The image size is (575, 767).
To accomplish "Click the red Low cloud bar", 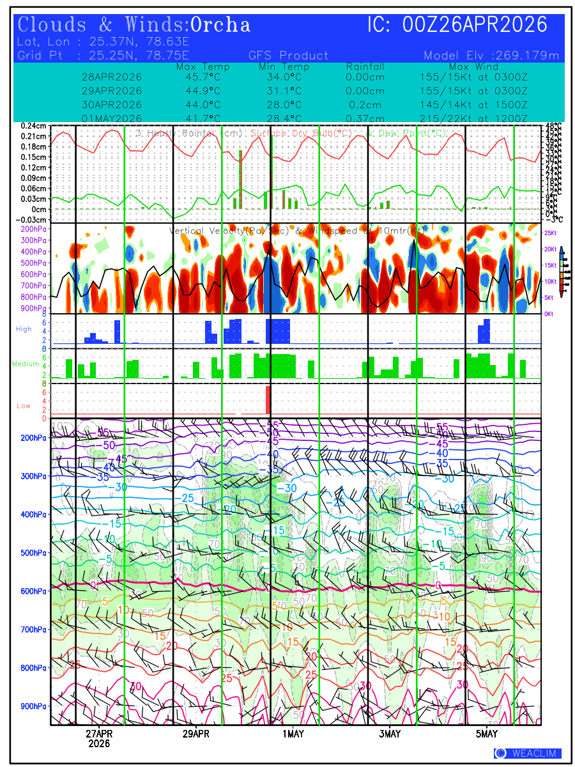I will click(268, 399).
